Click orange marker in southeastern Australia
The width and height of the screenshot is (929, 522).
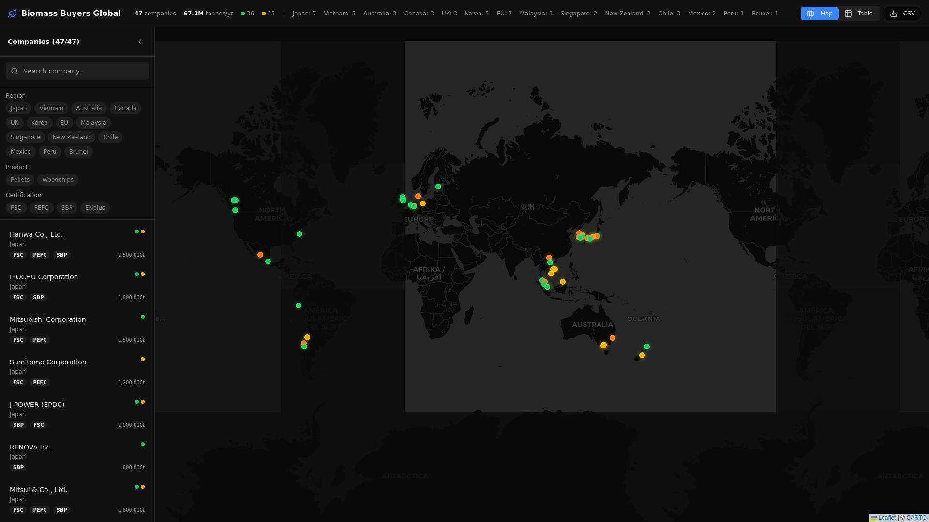[613, 338]
